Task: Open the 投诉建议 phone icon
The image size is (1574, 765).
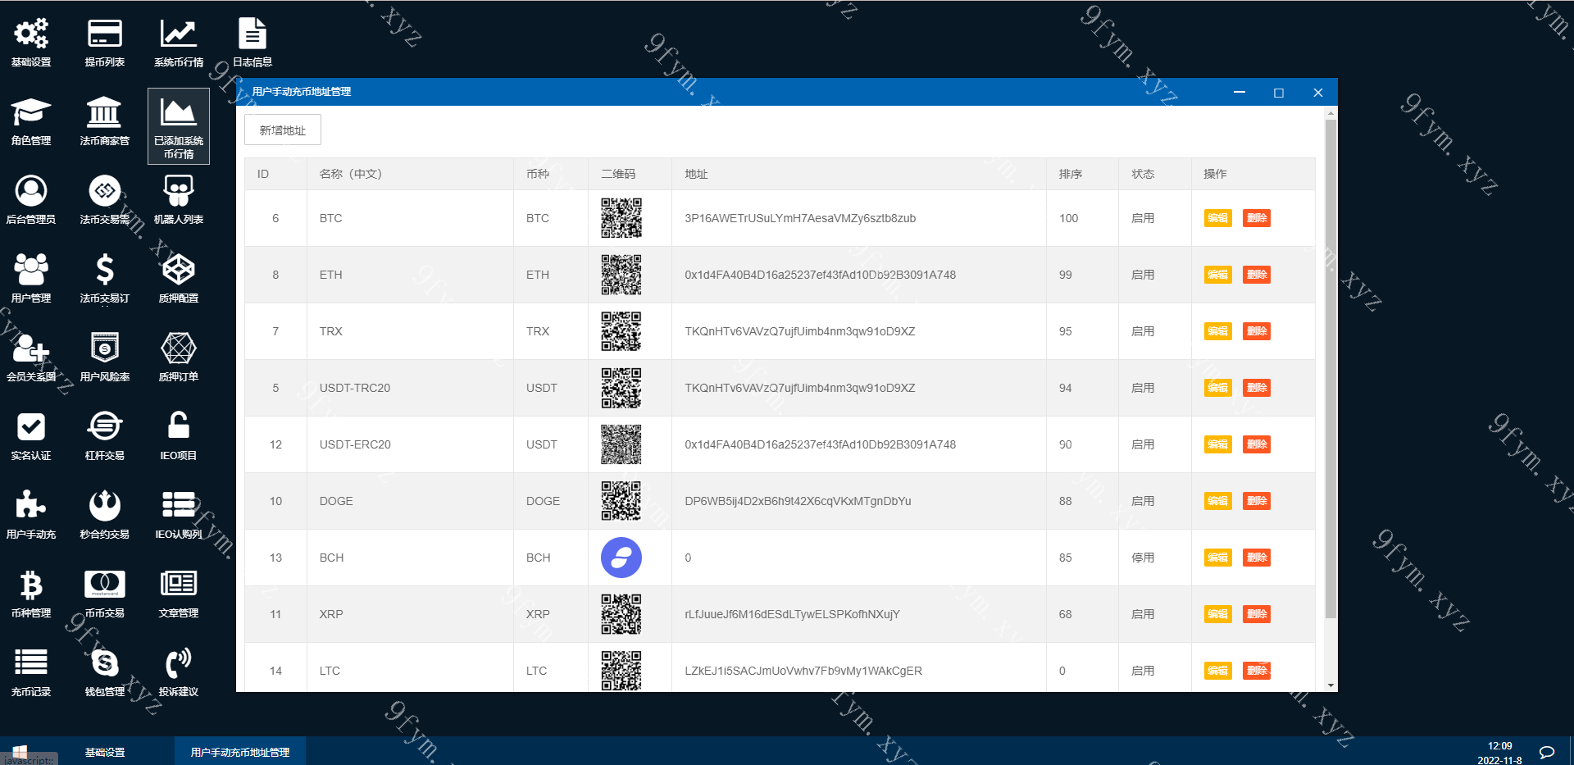Action: (x=178, y=663)
